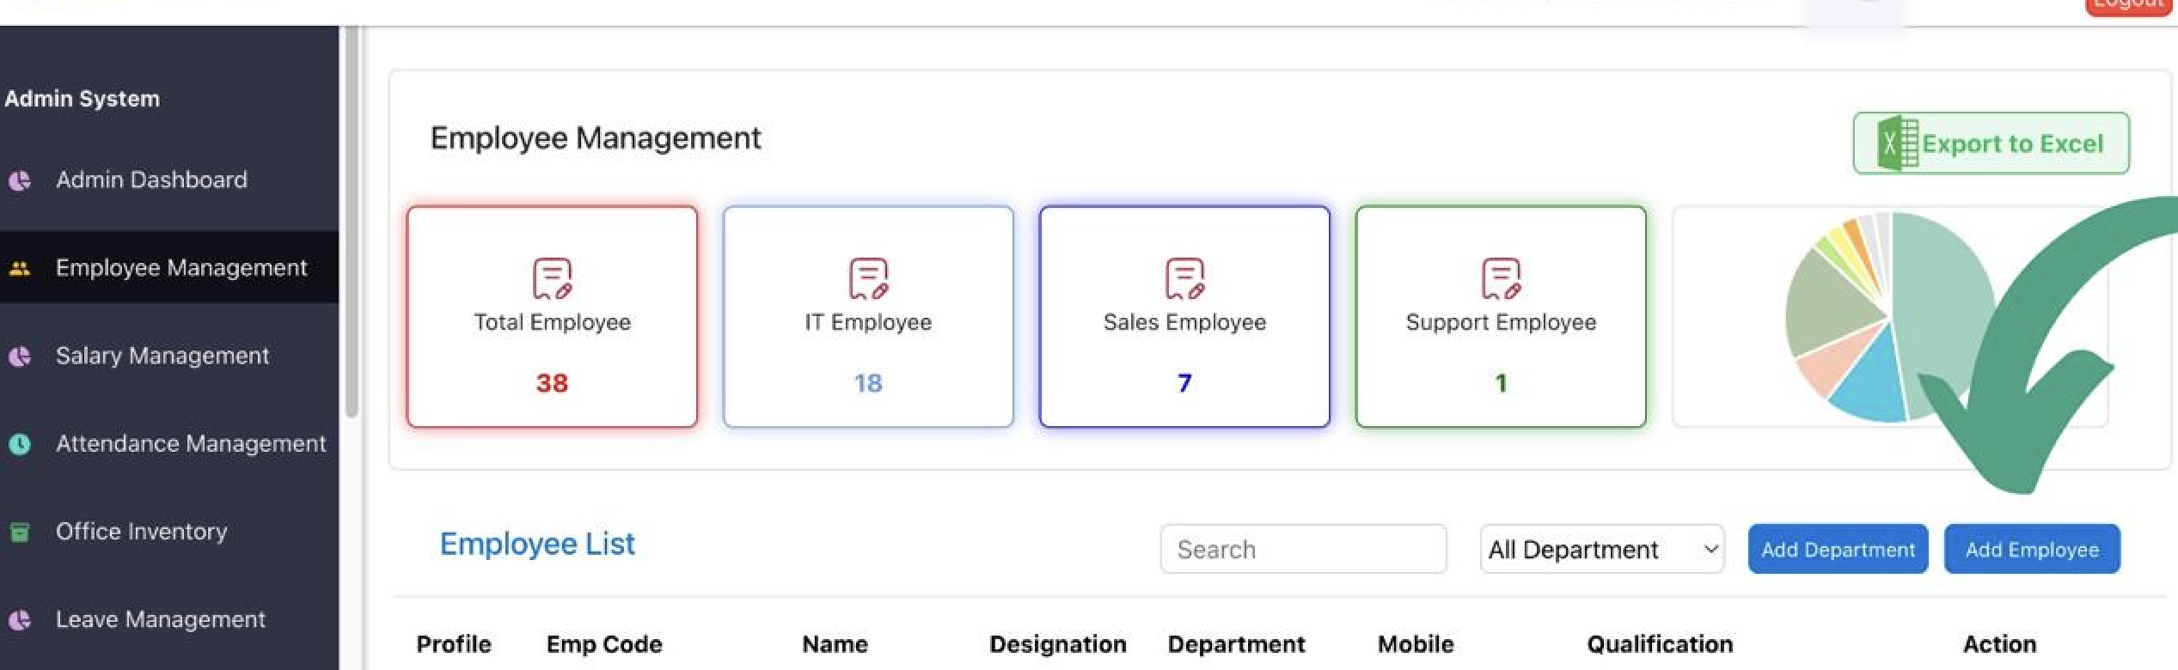The width and height of the screenshot is (2178, 670).
Task: Click the Employee Management people icon
Action: tap(20, 268)
